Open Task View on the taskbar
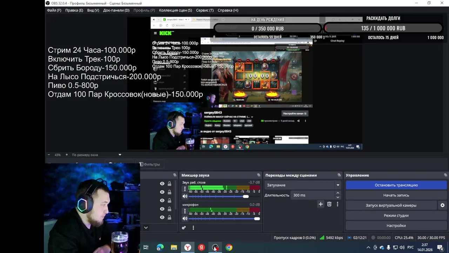449x253 pixels. tap(146, 247)
